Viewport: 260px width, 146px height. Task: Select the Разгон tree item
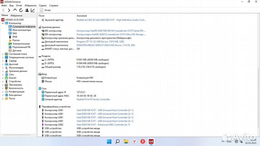click(14, 40)
